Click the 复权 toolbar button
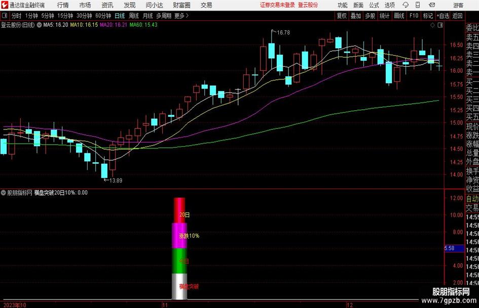Viewport: 479px width, 308px height. point(342,16)
